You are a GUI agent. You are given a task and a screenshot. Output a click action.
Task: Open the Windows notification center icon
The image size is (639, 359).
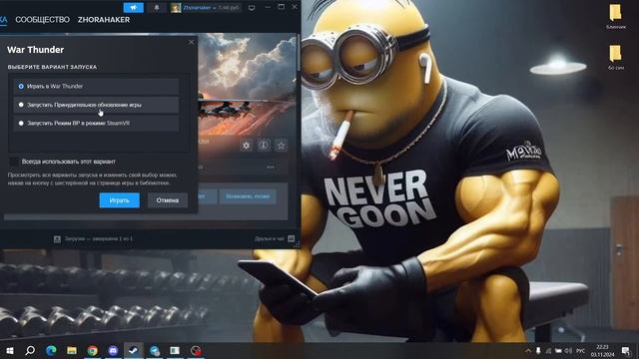coord(626,350)
